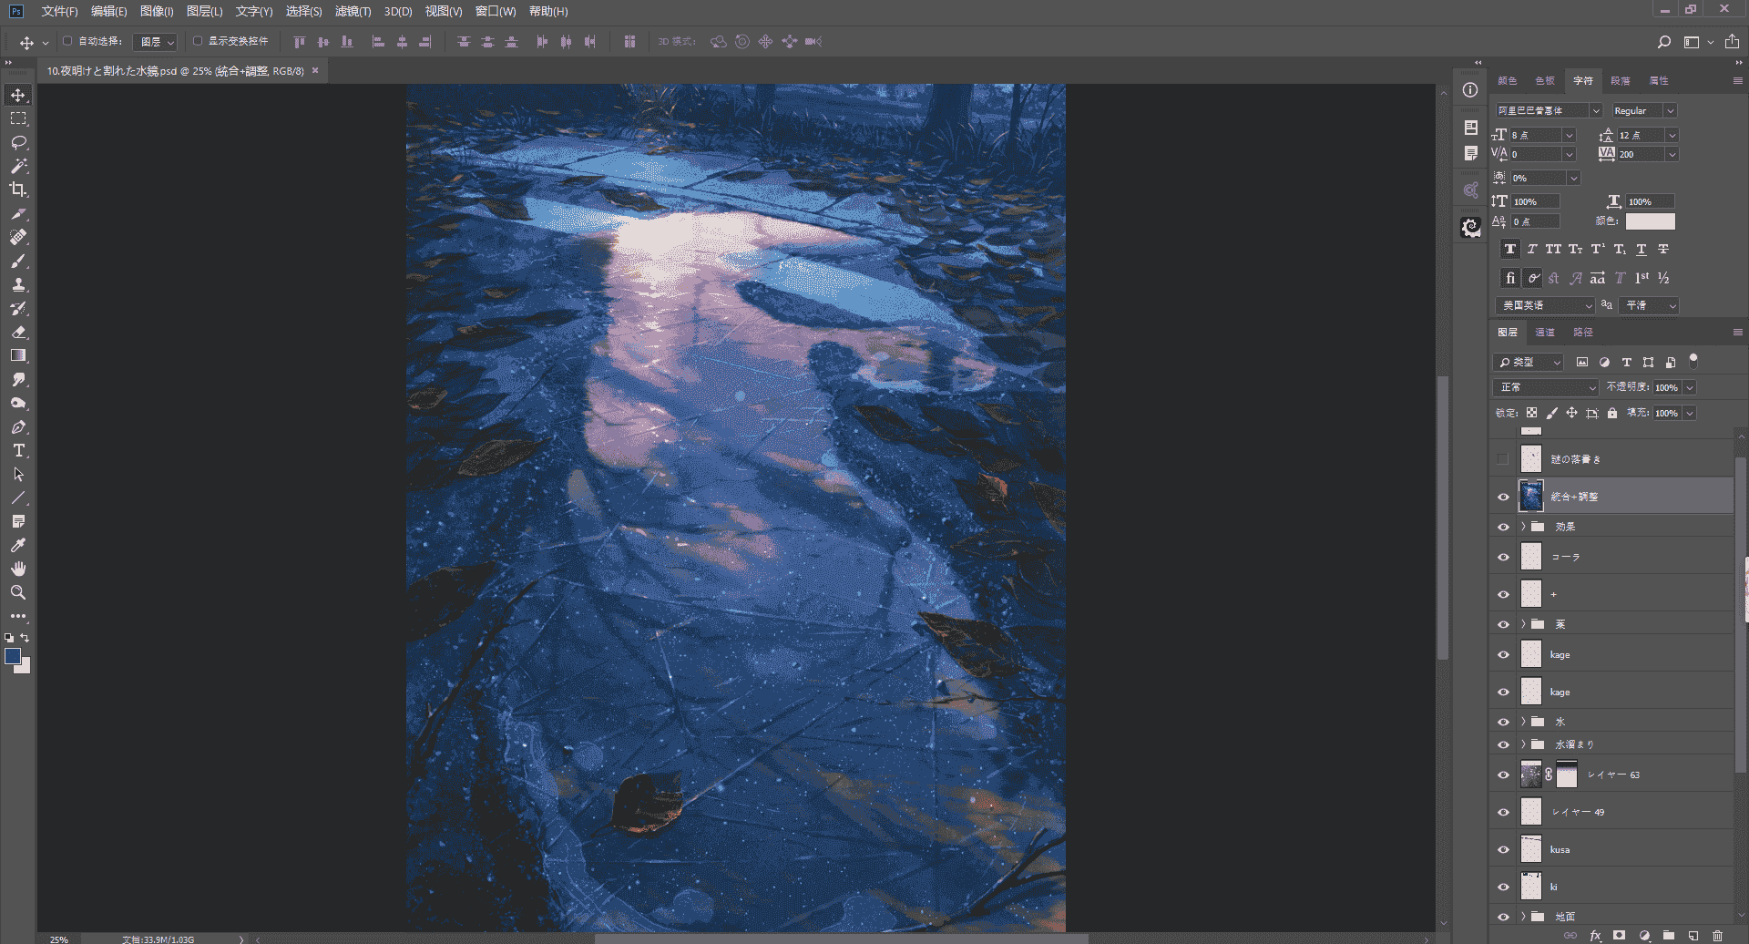Select the Magic Wand tool
Screen dimensions: 1749x944
[x=18, y=166]
